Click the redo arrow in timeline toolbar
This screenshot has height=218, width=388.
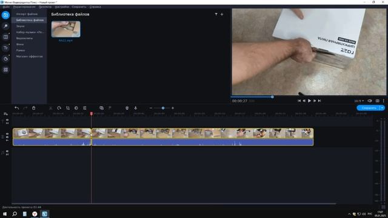pyautogui.click(x=25, y=108)
